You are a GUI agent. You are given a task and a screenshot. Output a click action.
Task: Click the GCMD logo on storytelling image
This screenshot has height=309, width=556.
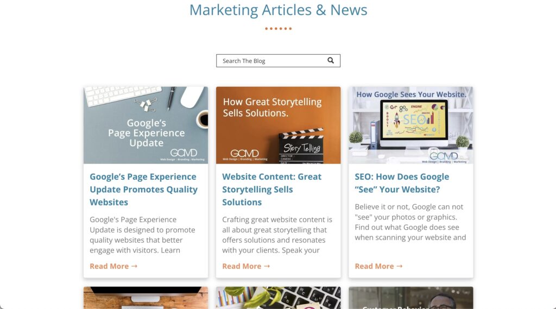pyautogui.click(x=245, y=155)
